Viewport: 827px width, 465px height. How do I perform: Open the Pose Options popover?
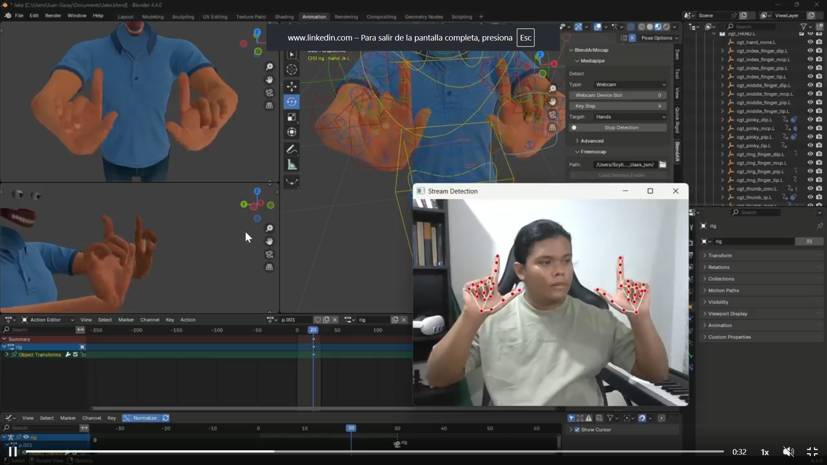point(659,38)
